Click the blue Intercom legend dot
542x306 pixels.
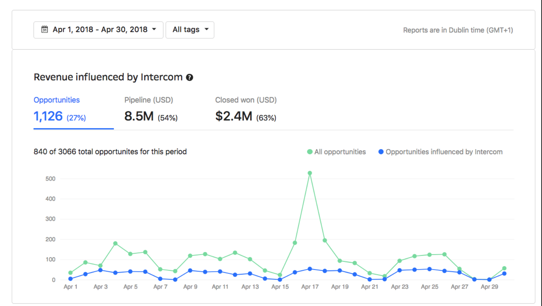(381, 152)
